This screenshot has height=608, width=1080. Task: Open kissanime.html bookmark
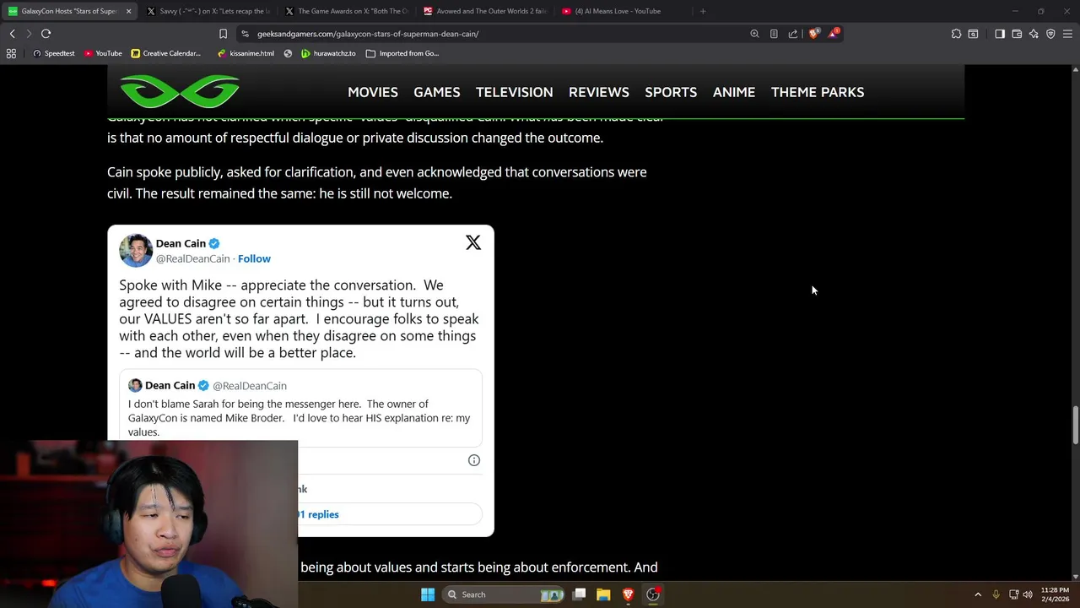pyautogui.click(x=246, y=53)
